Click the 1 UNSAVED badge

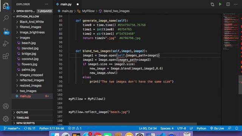(45, 11)
